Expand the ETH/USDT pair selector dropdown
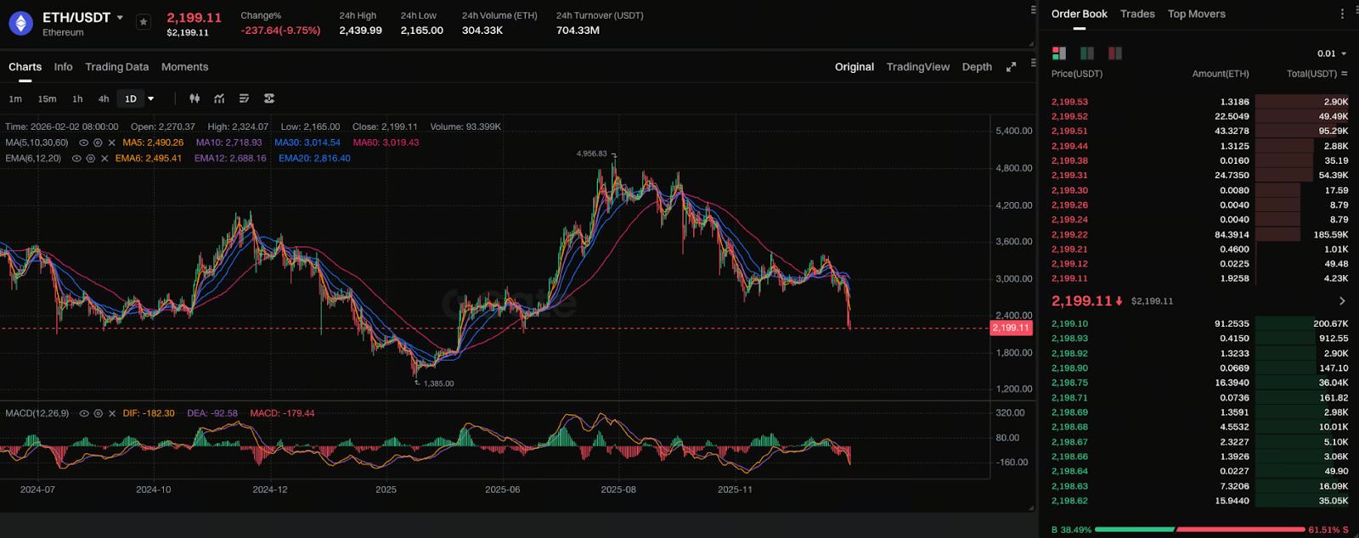Viewport: 1359px width, 538px height. pos(120,18)
